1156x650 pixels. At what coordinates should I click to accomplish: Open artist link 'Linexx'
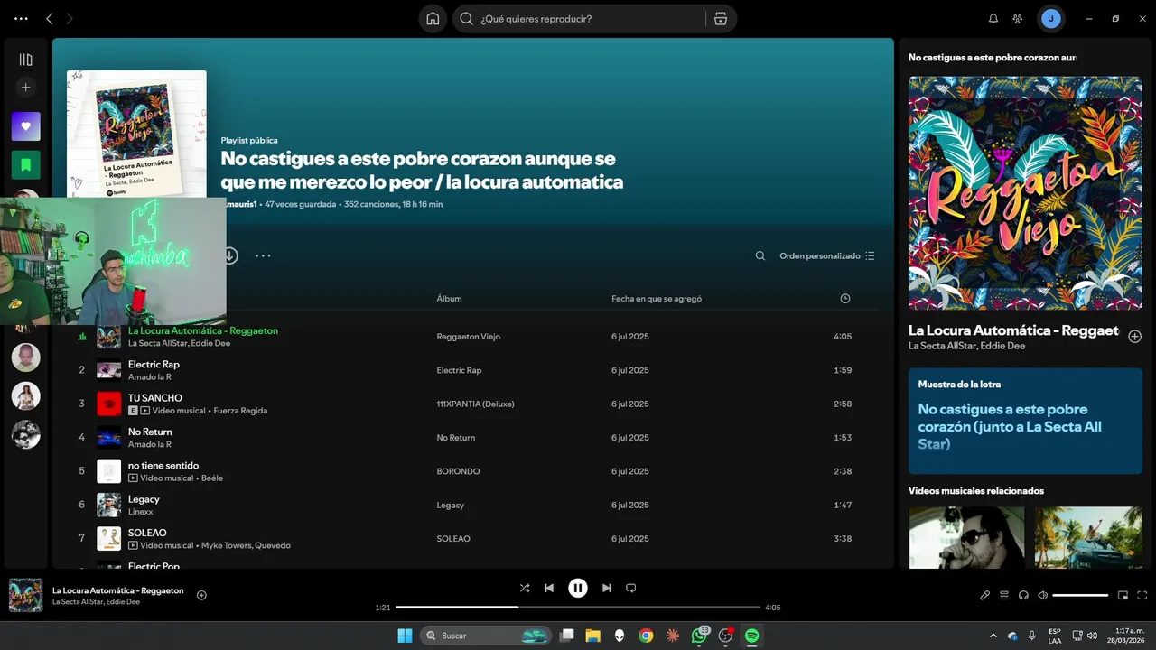[141, 512]
